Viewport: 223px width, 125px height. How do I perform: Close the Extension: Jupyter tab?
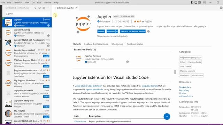(76, 8)
